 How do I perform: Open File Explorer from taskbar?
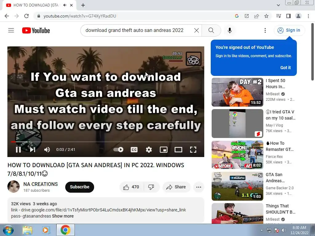point(27,230)
